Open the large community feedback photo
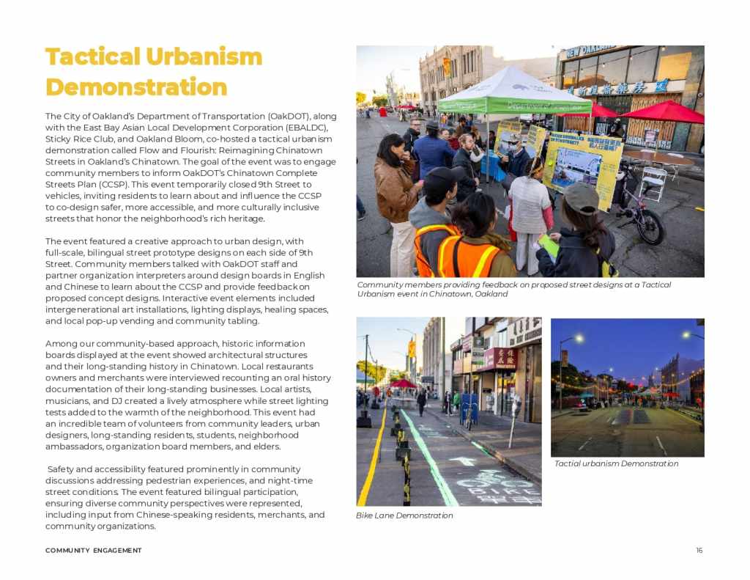 530,161
